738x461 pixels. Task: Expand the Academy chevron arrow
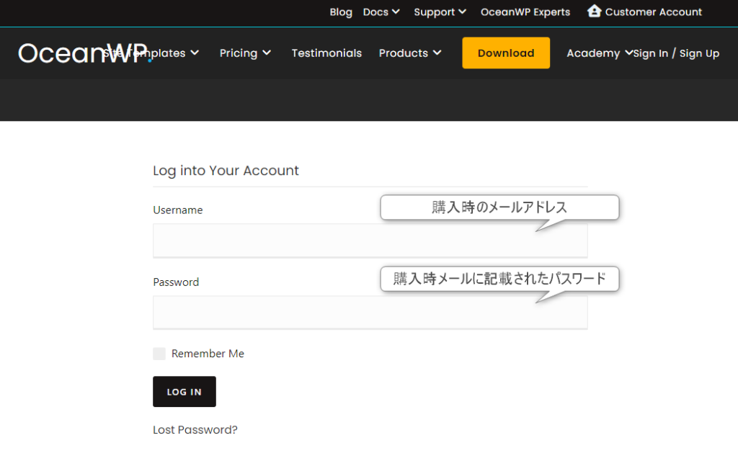(x=628, y=53)
